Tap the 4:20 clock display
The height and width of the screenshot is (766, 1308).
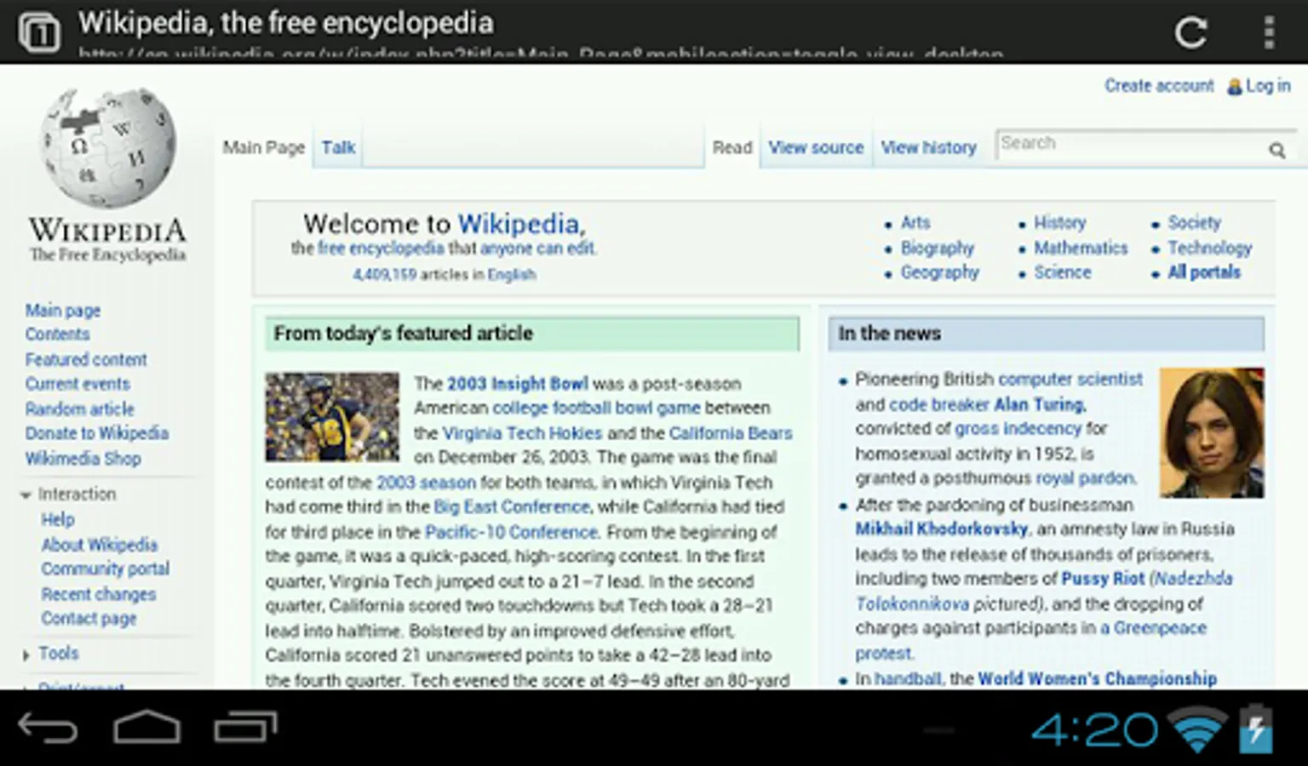click(1094, 729)
